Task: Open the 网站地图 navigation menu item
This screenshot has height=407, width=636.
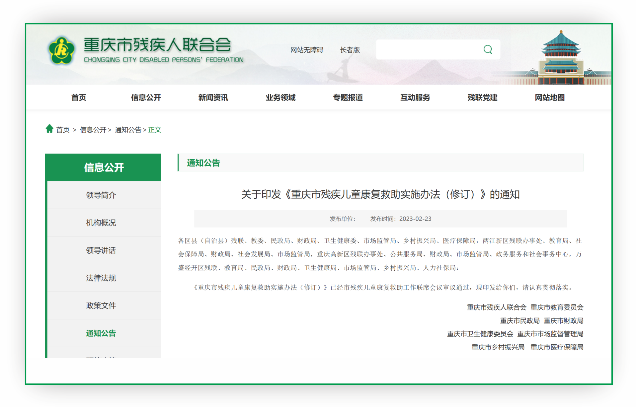Action: (x=550, y=98)
